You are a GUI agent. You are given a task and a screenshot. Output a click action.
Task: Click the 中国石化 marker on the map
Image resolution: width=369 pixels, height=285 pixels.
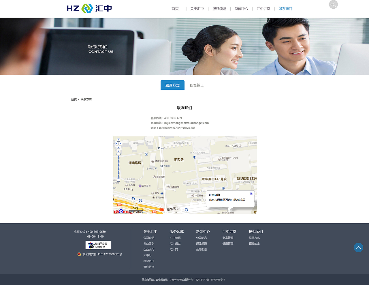[x=193, y=196]
